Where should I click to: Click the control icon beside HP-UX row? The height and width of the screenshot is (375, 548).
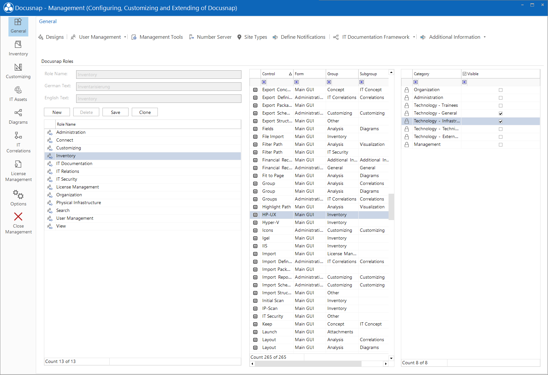255,215
